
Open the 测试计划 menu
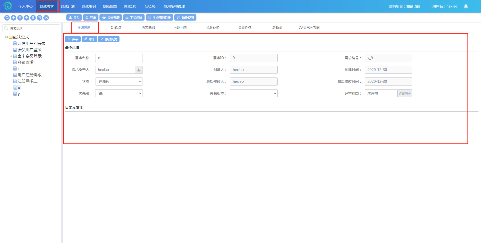[x=68, y=6]
